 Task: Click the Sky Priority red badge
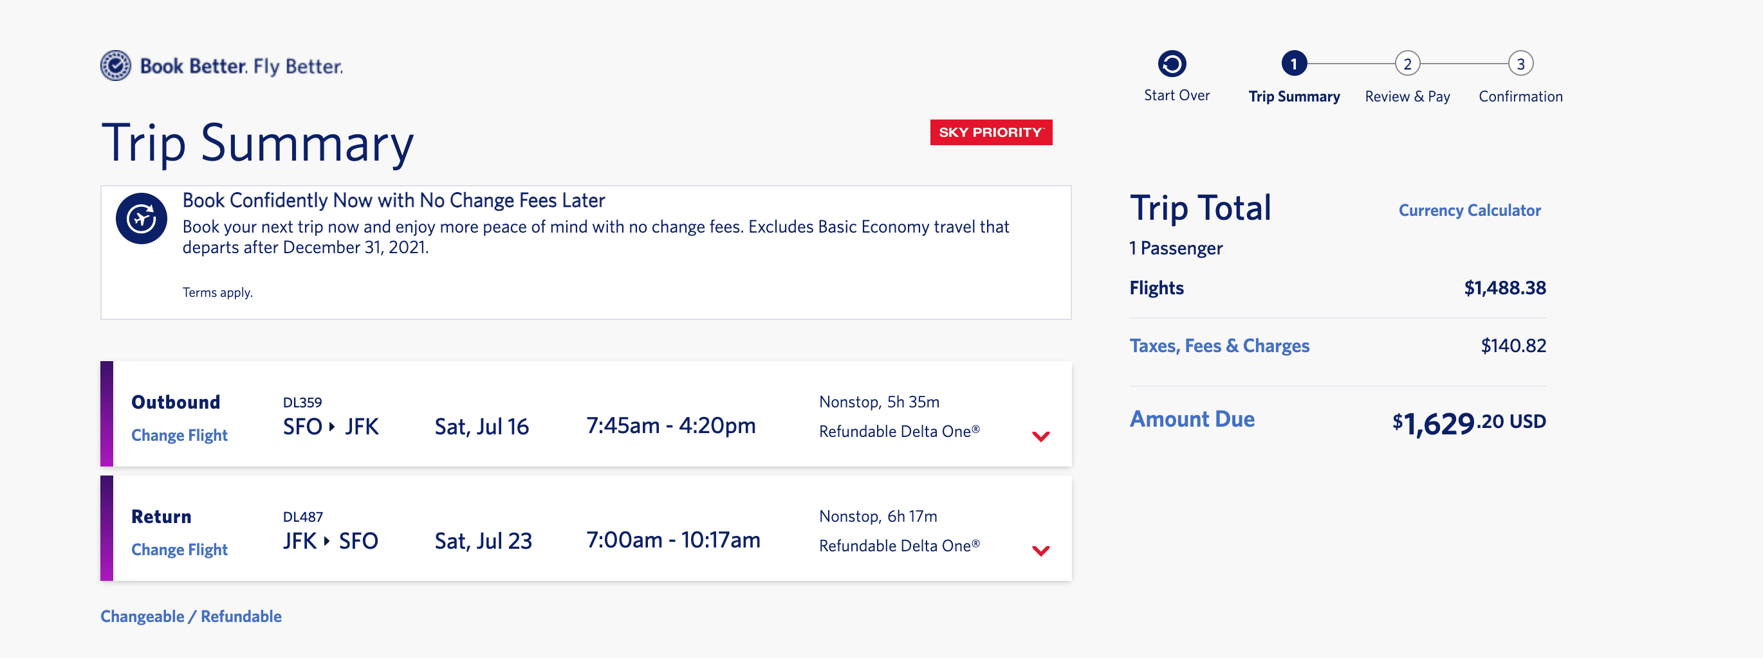990,132
